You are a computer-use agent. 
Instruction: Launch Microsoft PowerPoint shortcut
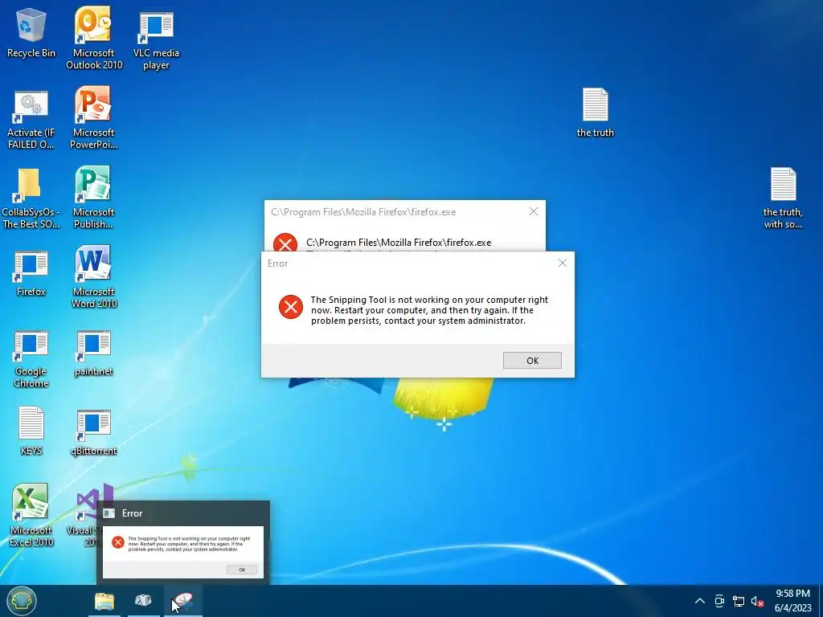[93, 118]
